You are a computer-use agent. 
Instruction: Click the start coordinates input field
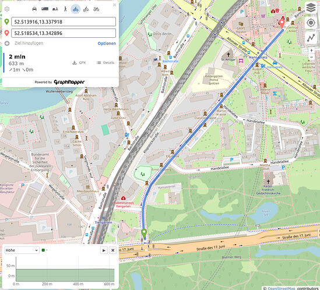64,22
